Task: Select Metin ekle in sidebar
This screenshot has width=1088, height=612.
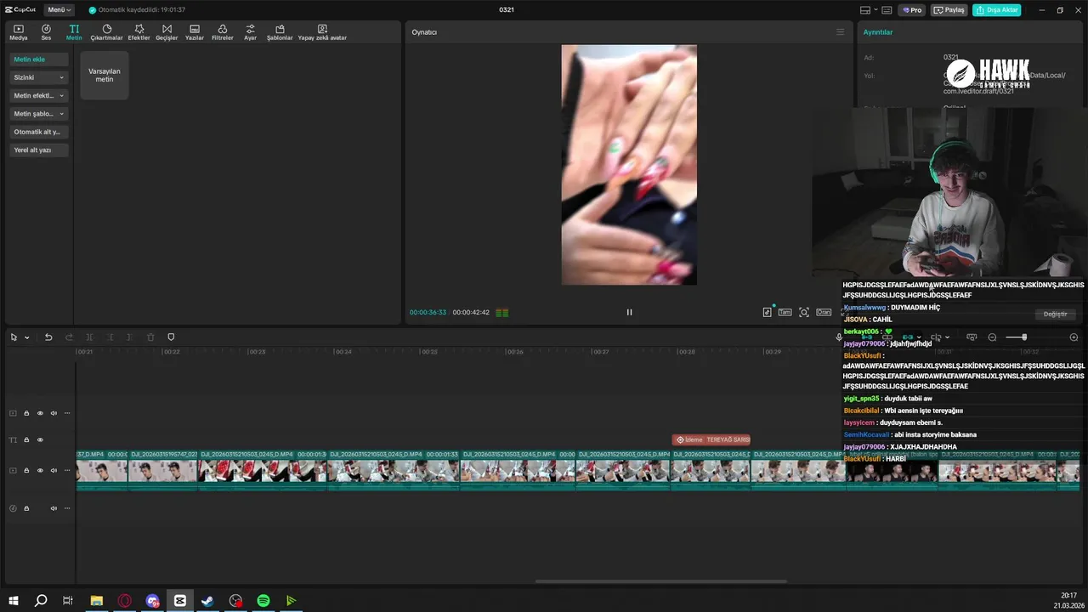Action: click(38, 59)
